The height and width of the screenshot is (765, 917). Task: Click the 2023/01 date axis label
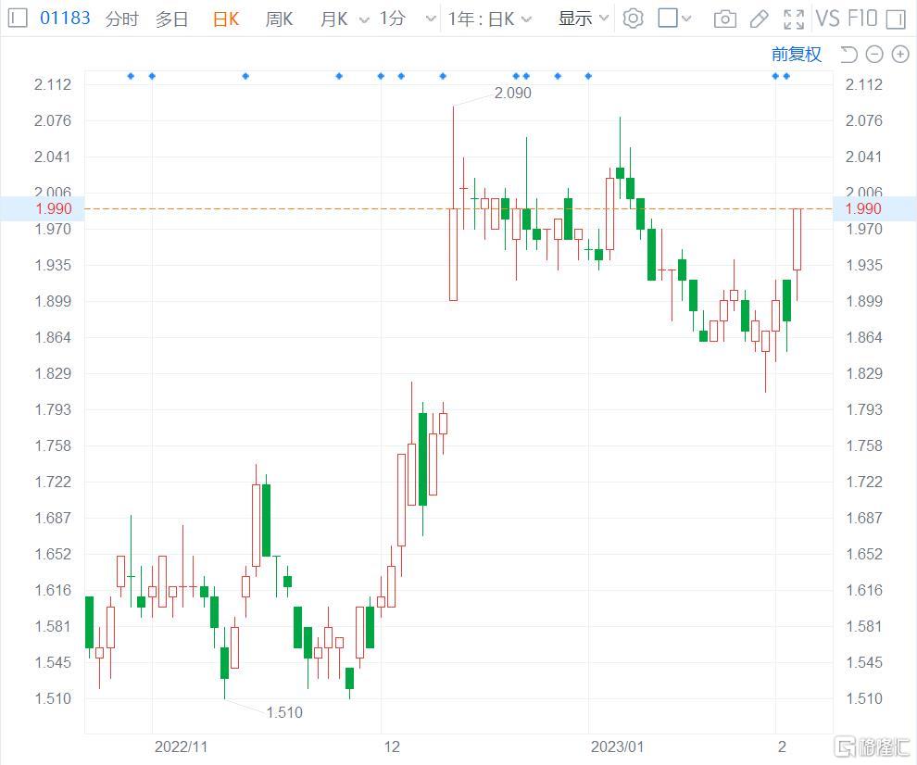[x=617, y=746]
